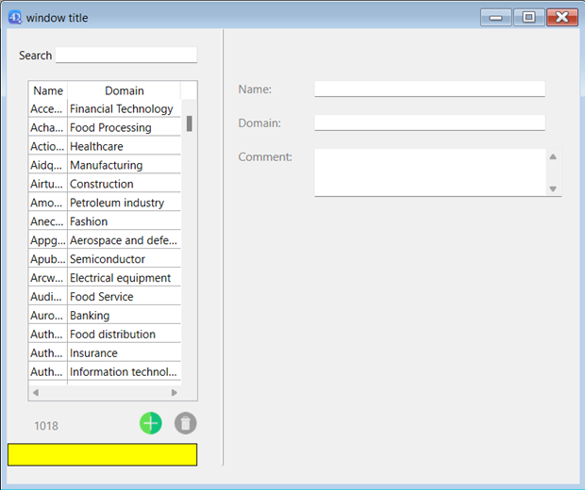Viewport: 585px width, 490px height.
Task: Click the gray trash delete icon
Action: pos(186,424)
